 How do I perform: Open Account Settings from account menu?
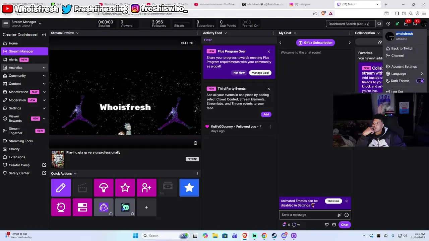click(x=405, y=67)
